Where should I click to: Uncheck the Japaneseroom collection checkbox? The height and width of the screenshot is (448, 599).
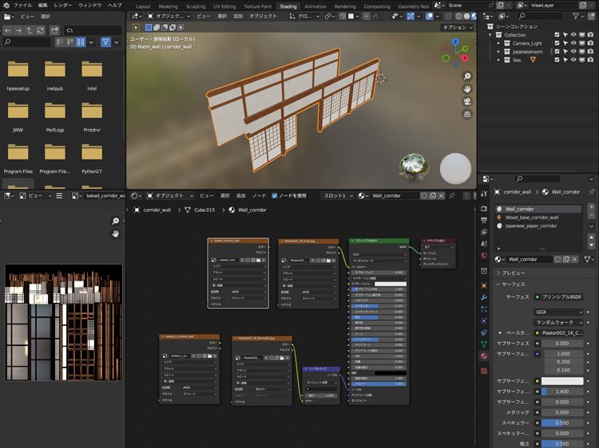(x=557, y=51)
